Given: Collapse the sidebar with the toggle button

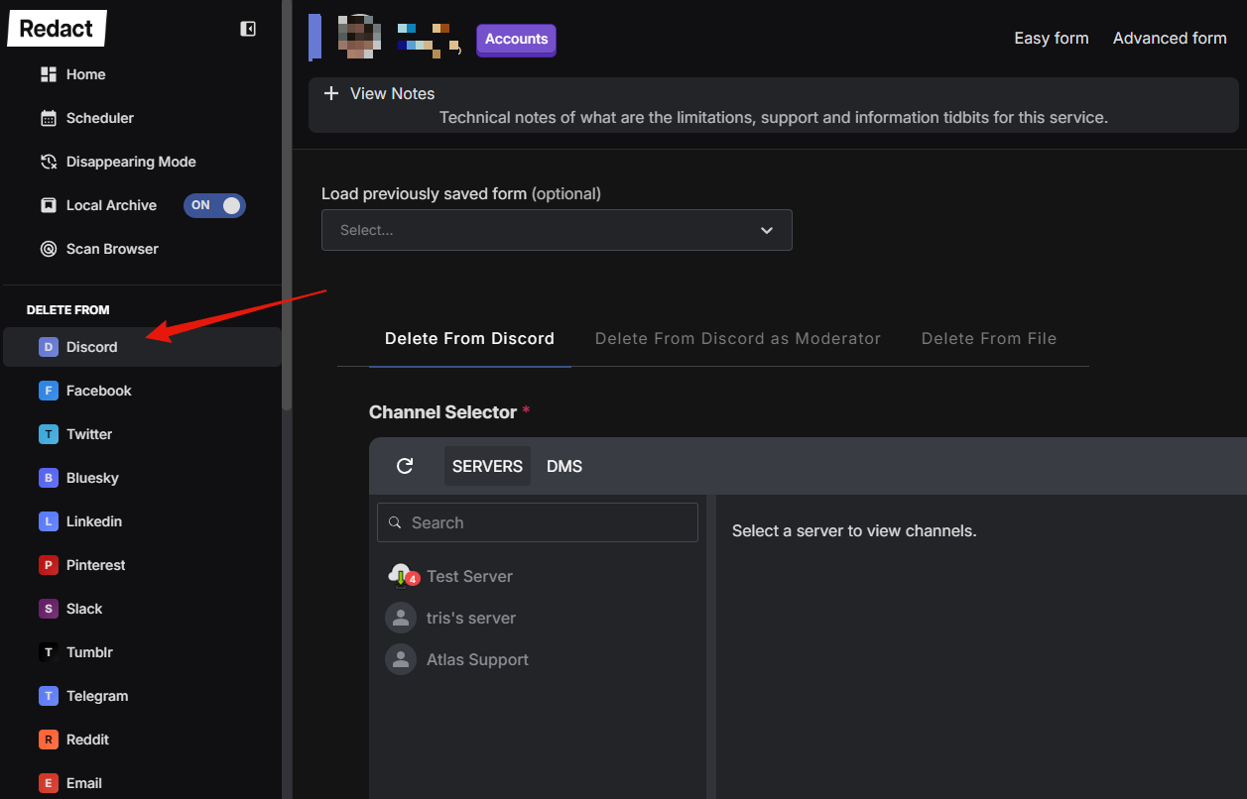Looking at the screenshot, I should pyautogui.click(x=247, y=29).
